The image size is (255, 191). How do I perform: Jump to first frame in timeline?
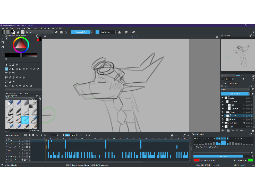pos(25,135)
